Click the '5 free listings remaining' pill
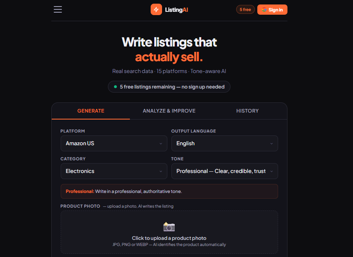 click(169, 86)
